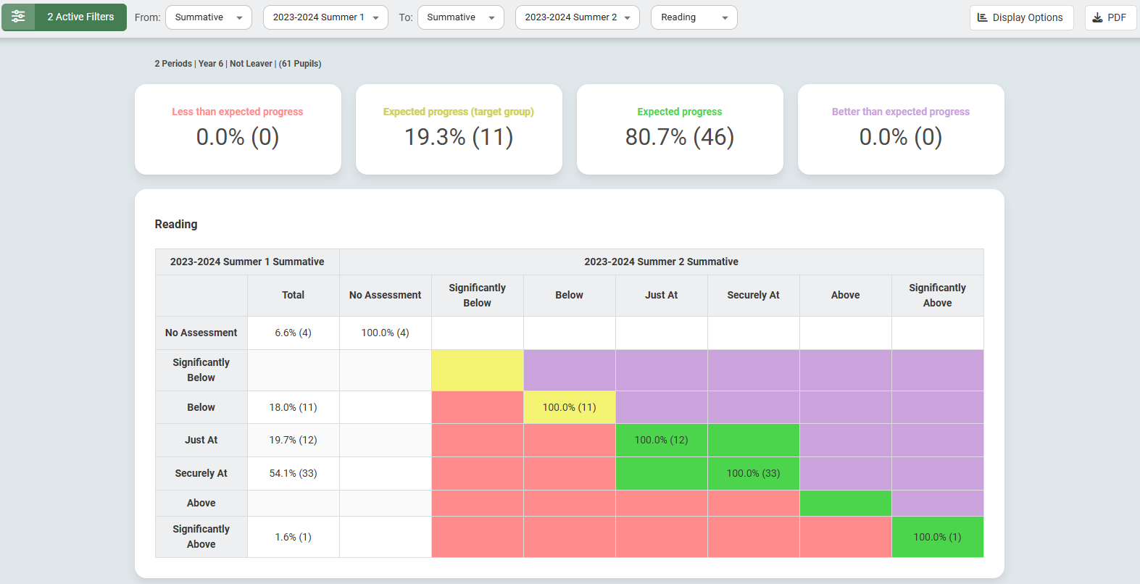Select the Expected progress (target group) card

(459, 129)
